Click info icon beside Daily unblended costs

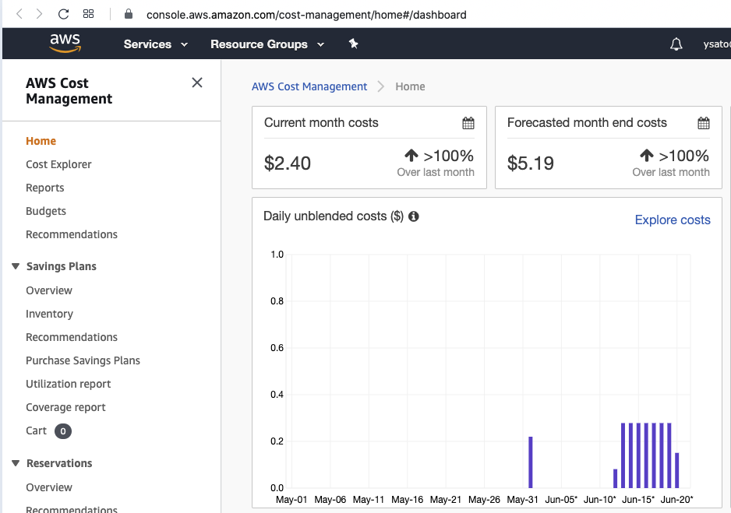(414, 216)
